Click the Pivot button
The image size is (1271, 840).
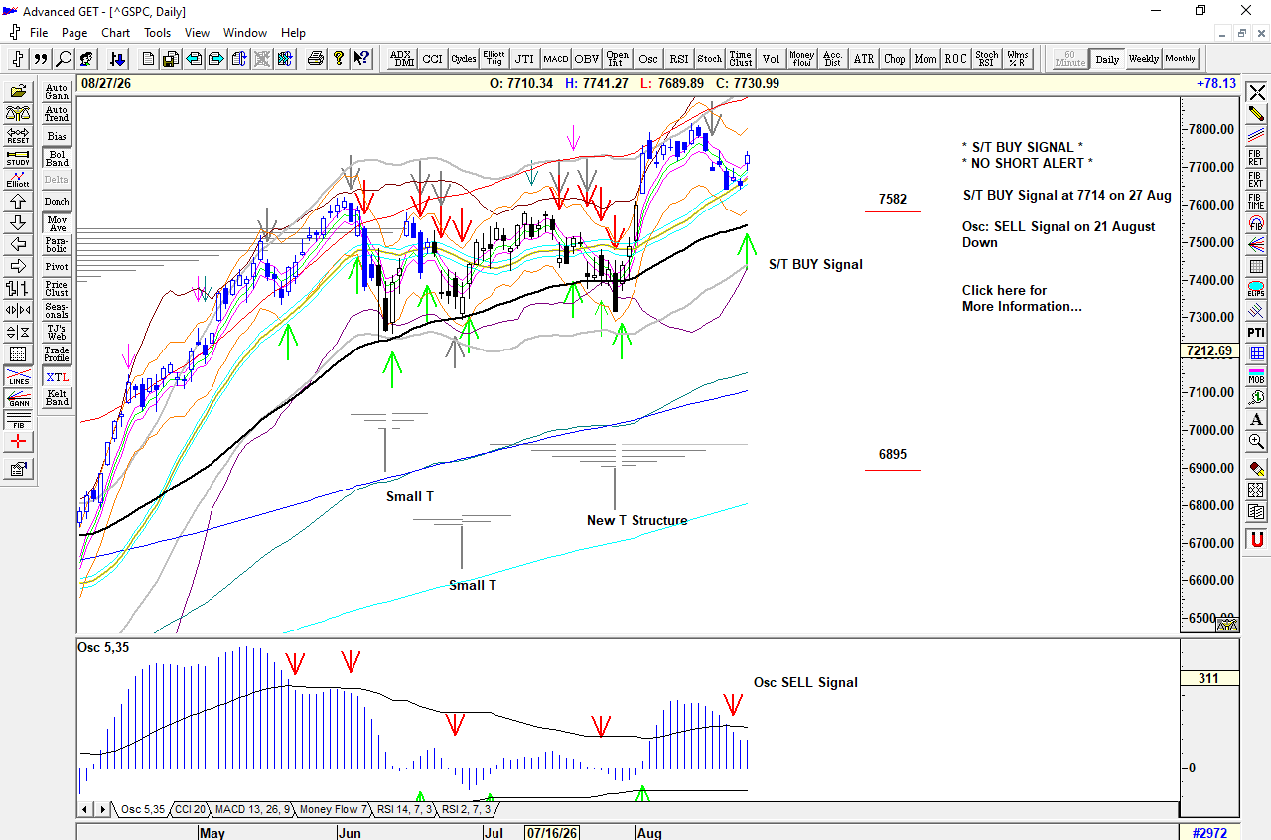pos(57,268)
